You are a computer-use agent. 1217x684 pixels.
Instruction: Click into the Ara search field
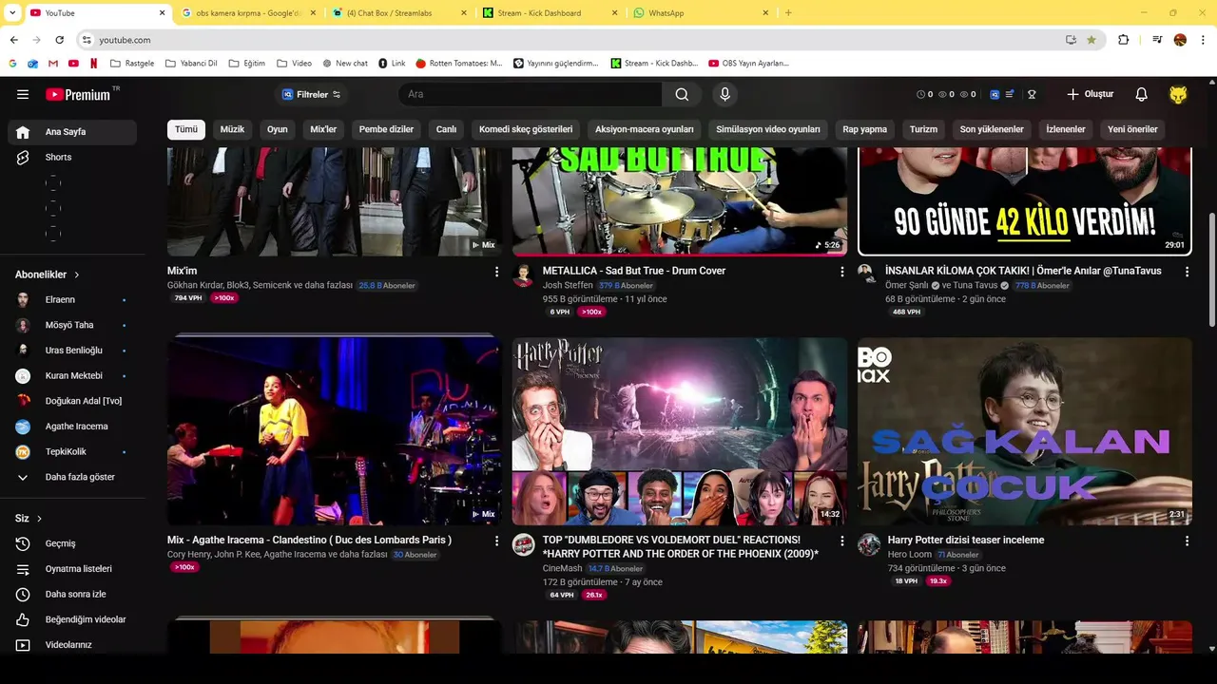(x=531, y=94)
